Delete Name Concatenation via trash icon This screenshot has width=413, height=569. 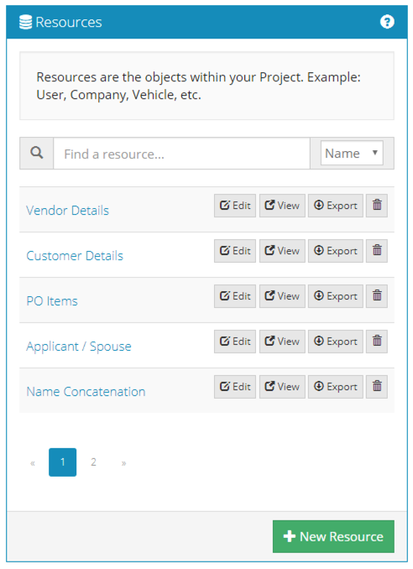(377, 387)
